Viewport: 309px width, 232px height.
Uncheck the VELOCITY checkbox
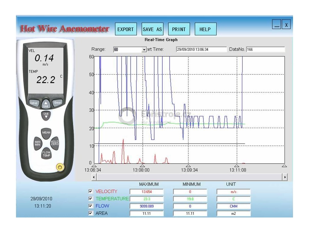(90, 192)
